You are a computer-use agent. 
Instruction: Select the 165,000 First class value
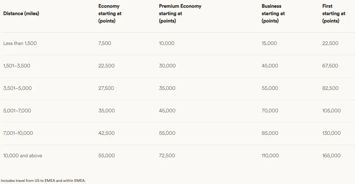point(332,156)
